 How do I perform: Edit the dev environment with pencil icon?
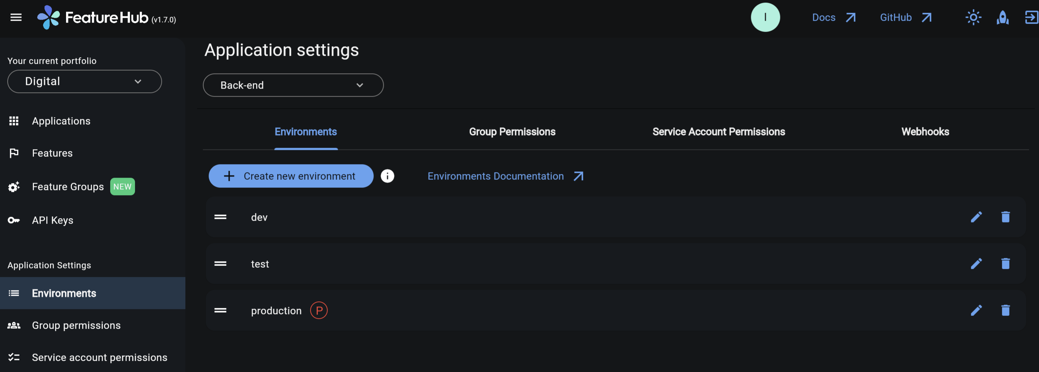point(976,217)
